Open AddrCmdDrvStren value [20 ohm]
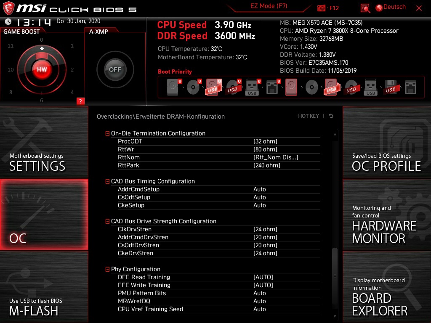This screenshot has height=323, width=431. coord(265,237)
